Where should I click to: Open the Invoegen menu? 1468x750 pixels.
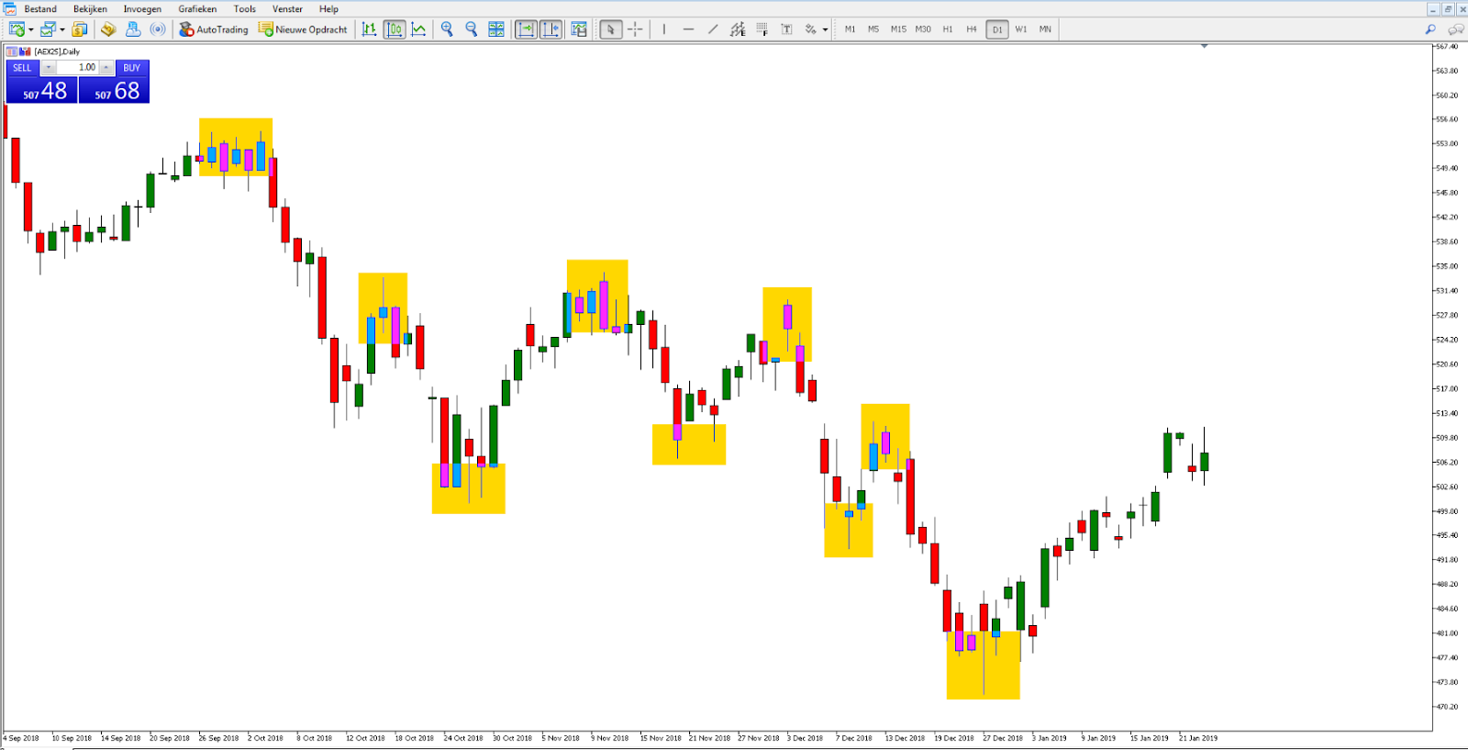click(142, 9)
